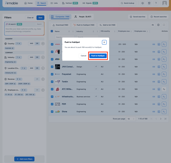Open the Vertical beta section
Image resolution: width=171 pixels, height=163 pixels.
70,3
